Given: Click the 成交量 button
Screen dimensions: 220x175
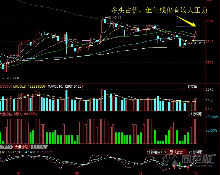Looking at the screenshot, I should pyautogui.click(x=192, y=87).
